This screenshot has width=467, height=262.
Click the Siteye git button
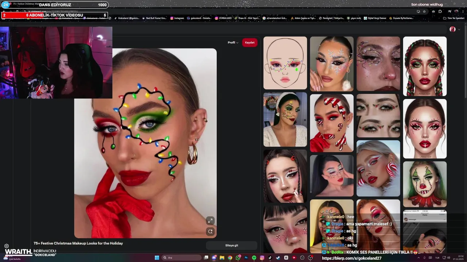click(x=232, y=245)
